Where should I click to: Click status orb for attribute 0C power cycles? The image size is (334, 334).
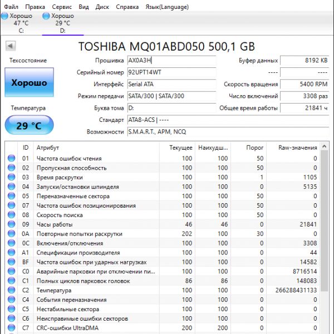click(11, 243)
